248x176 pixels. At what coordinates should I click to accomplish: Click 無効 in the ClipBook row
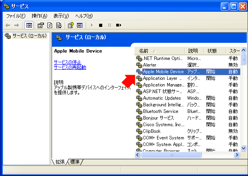233,131
